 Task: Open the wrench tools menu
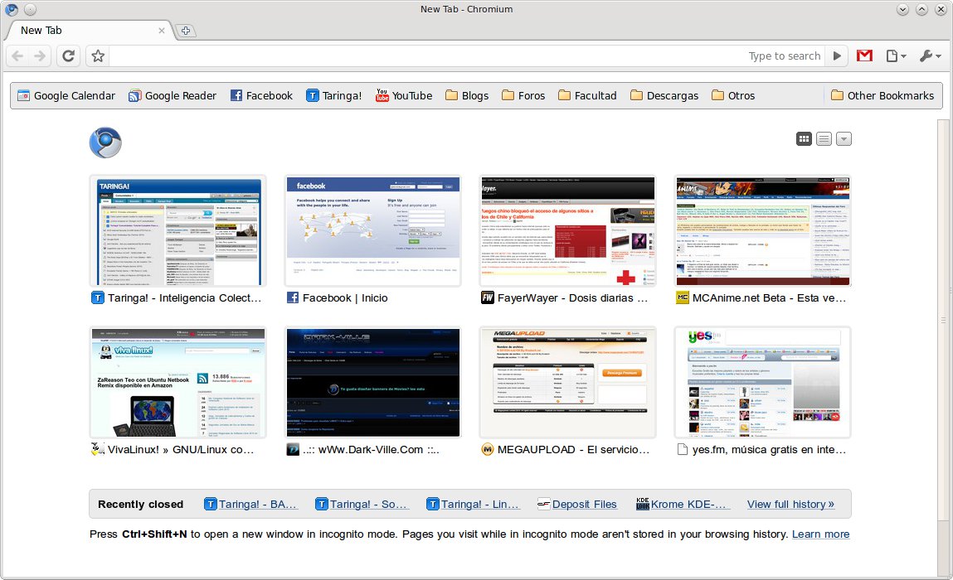(x=930, y=56)
